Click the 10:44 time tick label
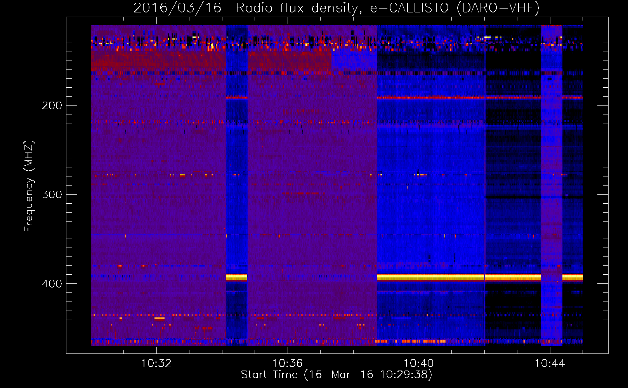This screenshot has height=388, width=628. [550, 364]
